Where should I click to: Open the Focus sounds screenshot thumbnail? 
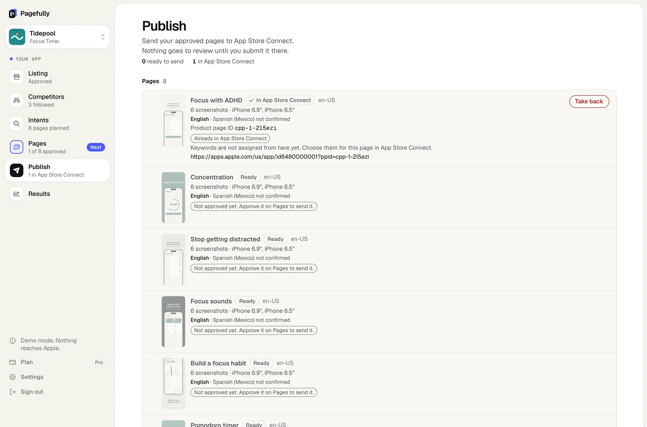(x=173, y=322)
